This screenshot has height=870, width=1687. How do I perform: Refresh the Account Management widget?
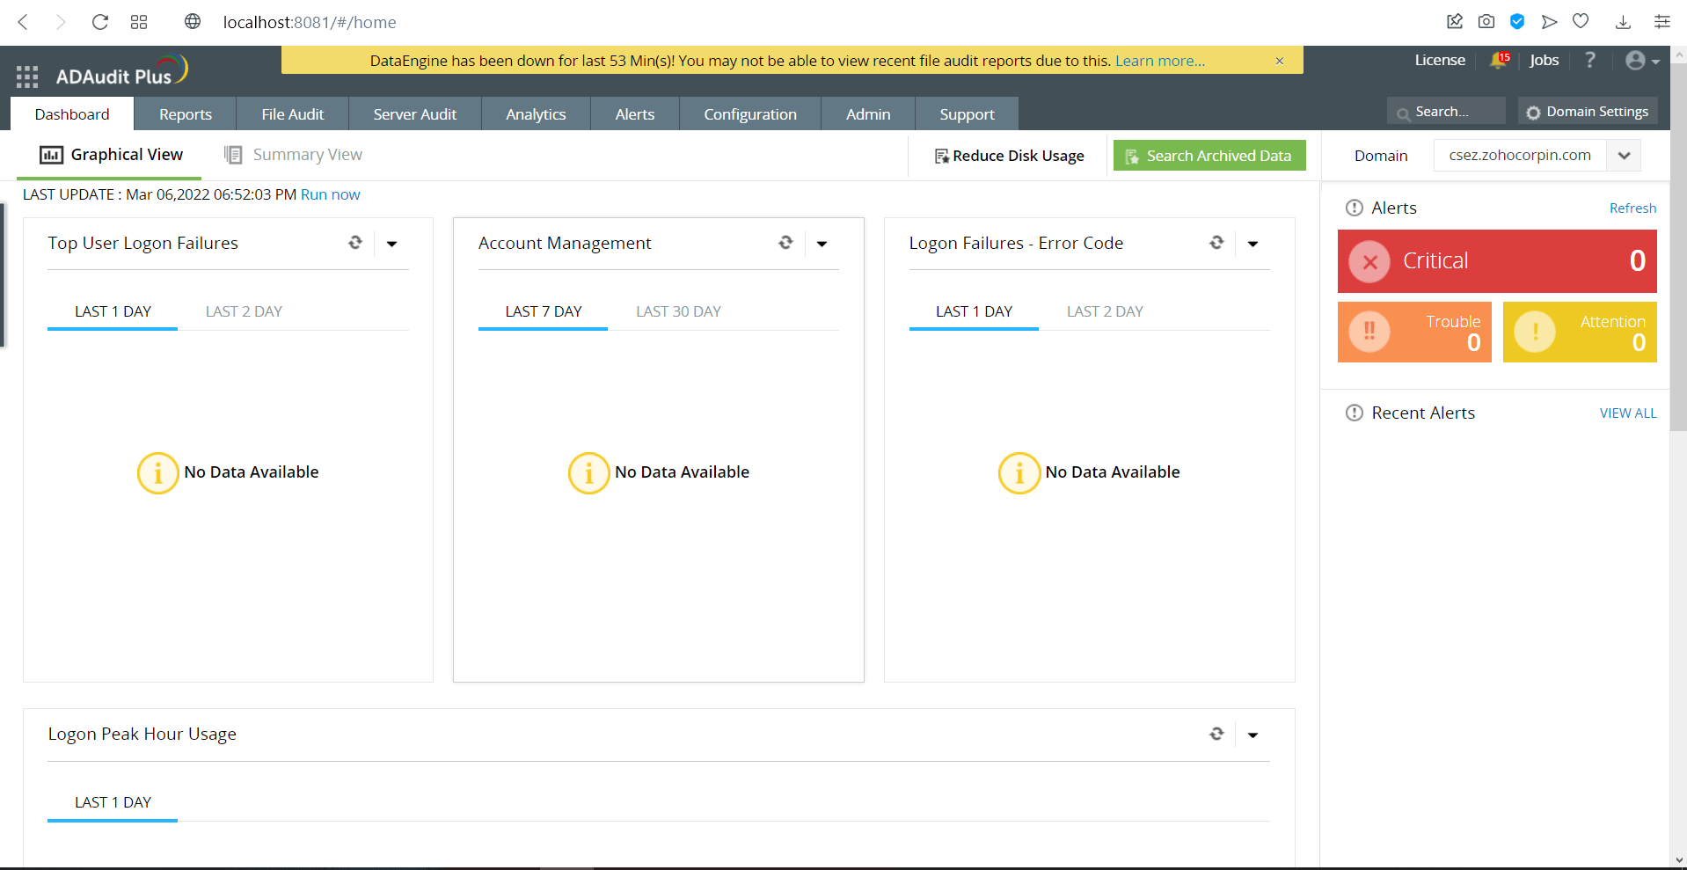[x=785, y=243]
